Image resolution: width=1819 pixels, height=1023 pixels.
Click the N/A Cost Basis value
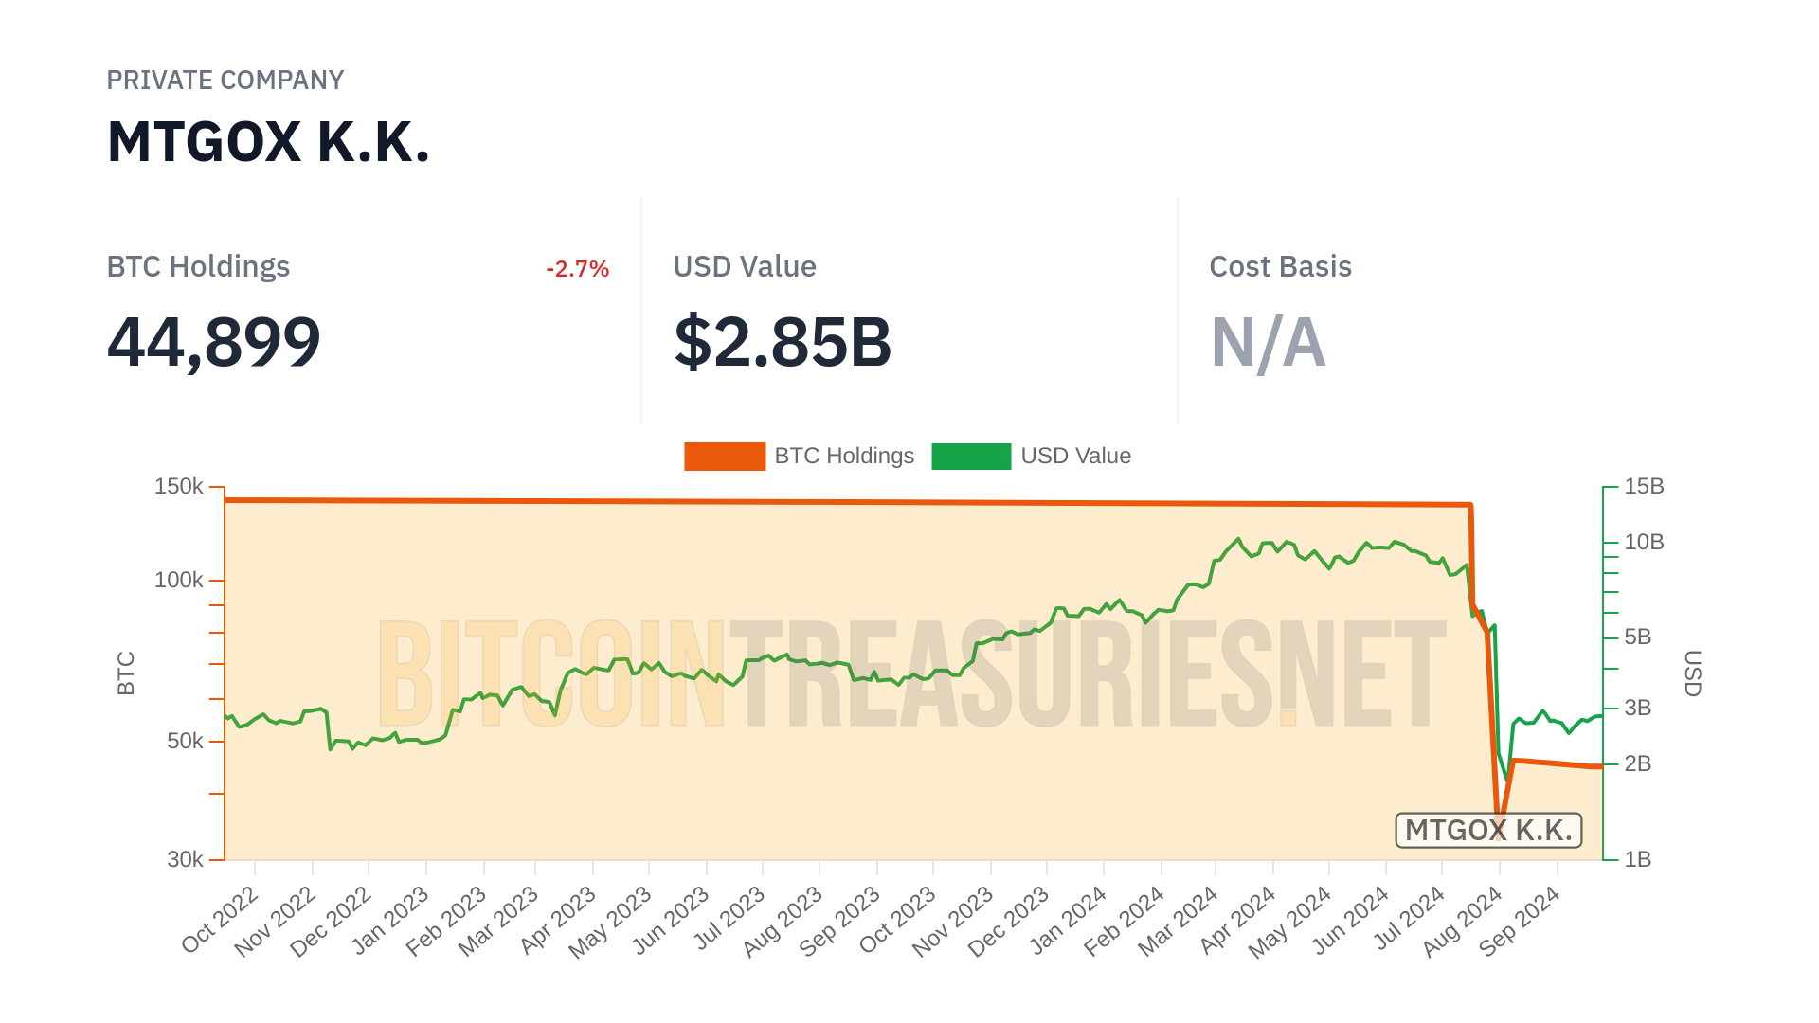[1268, 342]
